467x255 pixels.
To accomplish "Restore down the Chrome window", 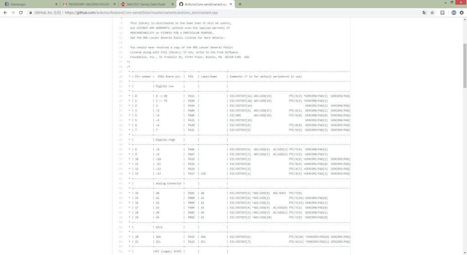I will (x=452, y=2).
